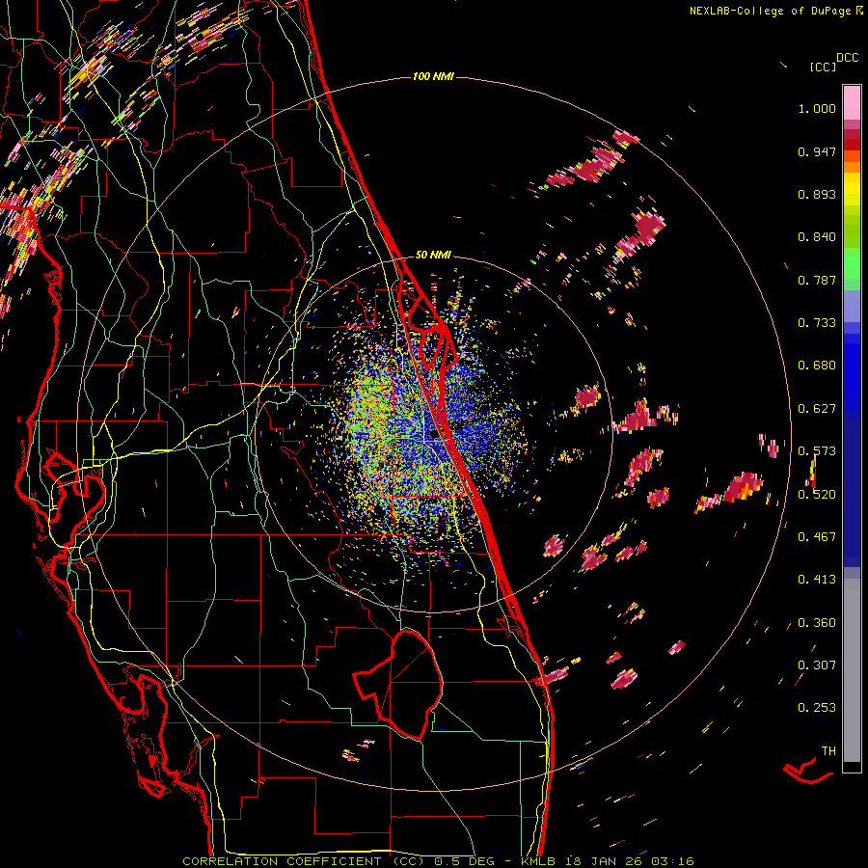The image size is (868, 868).
Task: Click the 50 NMI range ring label
Action: click(433, 255)
